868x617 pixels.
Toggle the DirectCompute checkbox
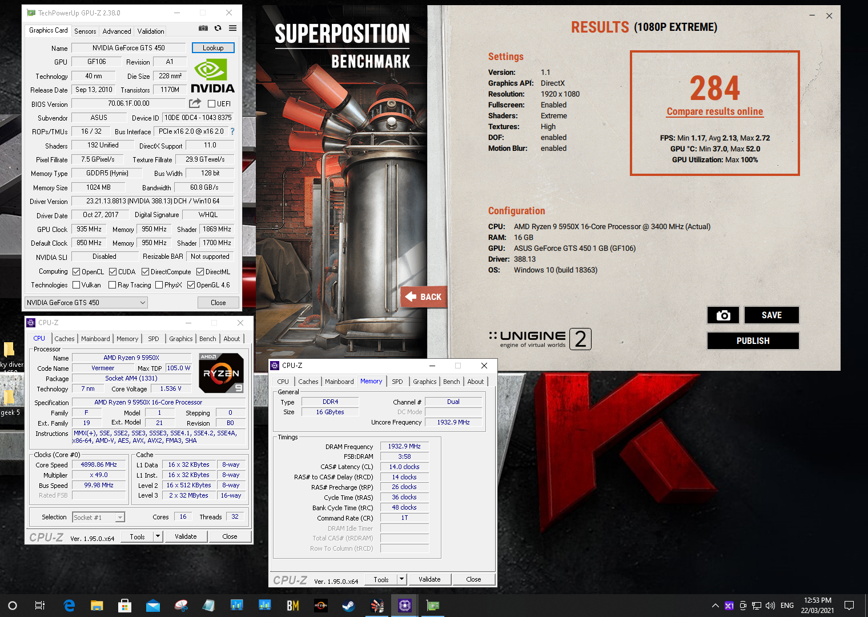coord(146,272)
